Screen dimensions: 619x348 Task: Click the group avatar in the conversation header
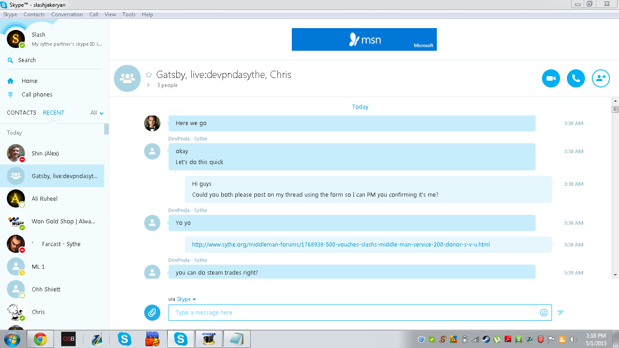pyautogui.click(x=127, y=78)
